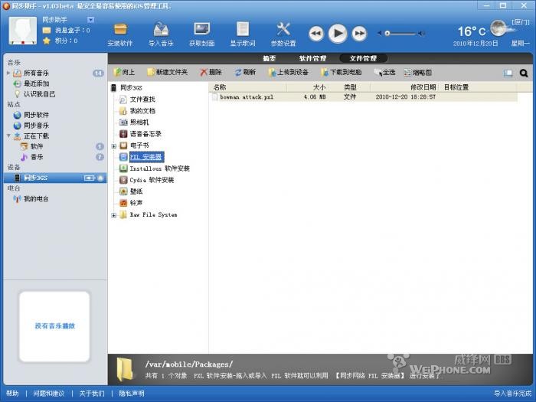This screenshot has width=536, height=402.
Task: Click 上传到设备 upload to device
Action: click(289, 72)
